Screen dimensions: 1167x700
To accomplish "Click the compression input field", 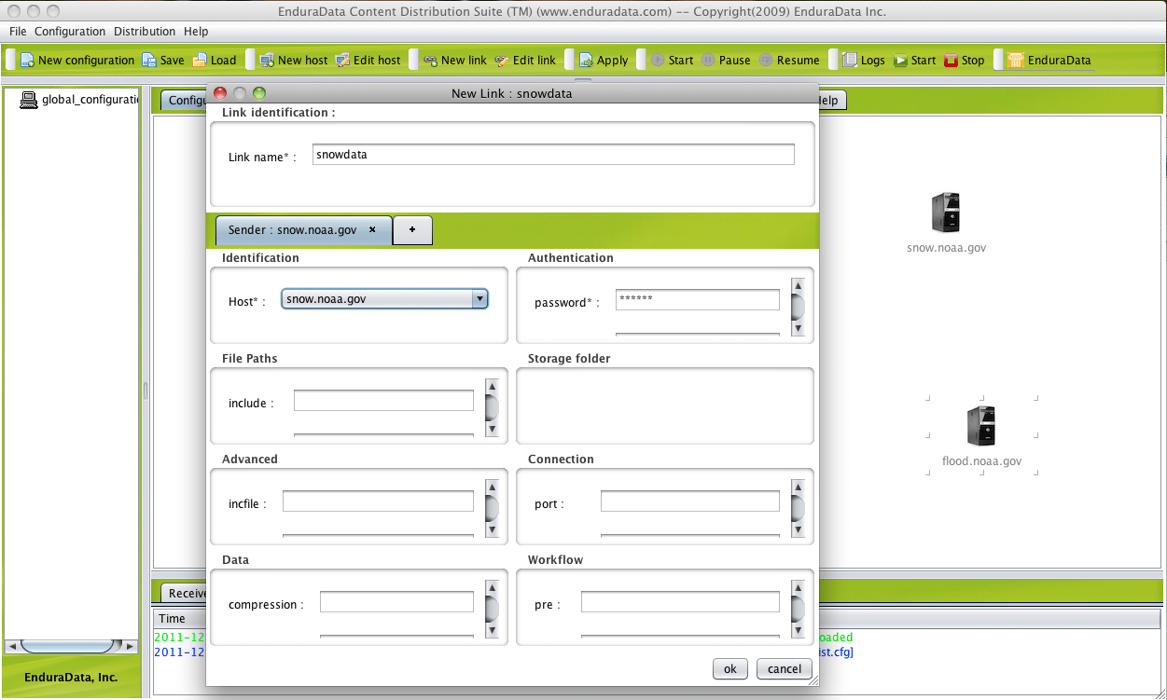I will tap(396, 601).
